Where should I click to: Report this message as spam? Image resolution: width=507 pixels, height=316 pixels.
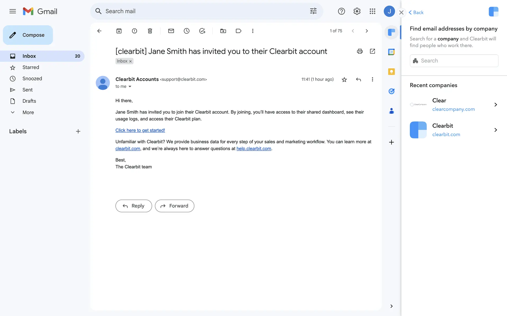134,31
